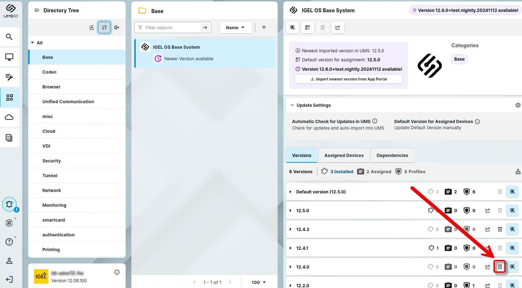The width and height of the screenshot is (522, 288).
Task: Click the refresh icon in Directory Tree toolbar
Action: tap(104, 27)
